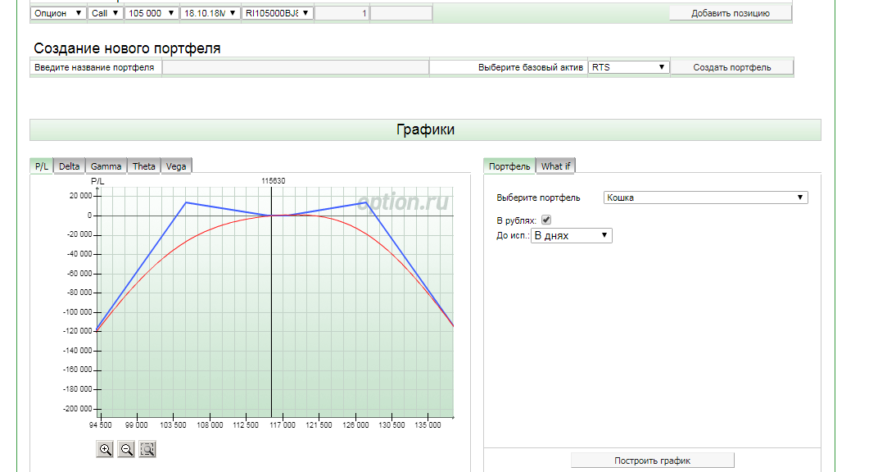Open the 105 000 strike dropdown
Viewport: 887px width, 472px height.
click(151, 13)
